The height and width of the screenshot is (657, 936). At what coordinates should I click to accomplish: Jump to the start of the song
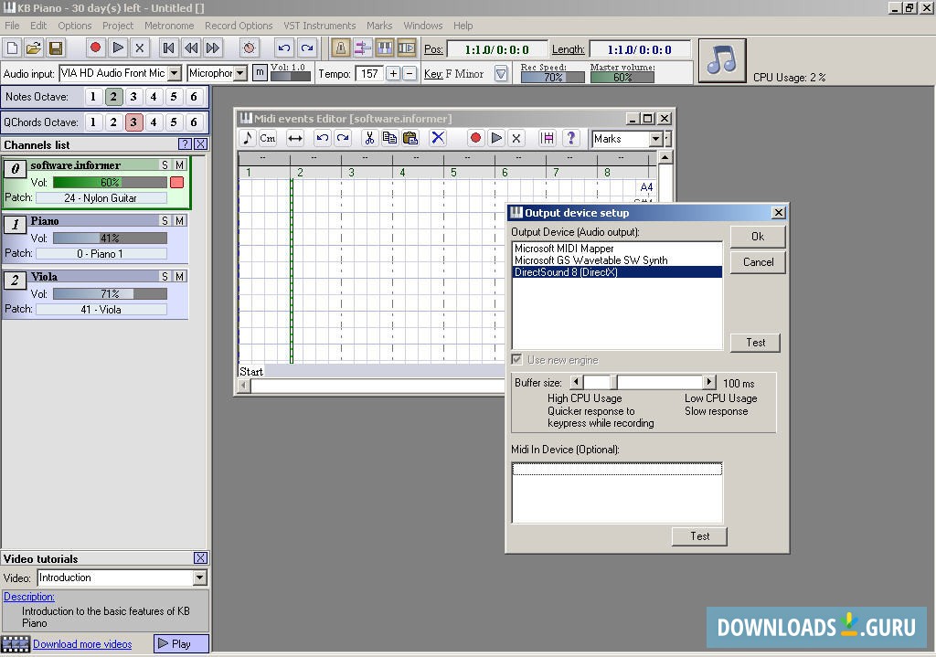point(169,48)
